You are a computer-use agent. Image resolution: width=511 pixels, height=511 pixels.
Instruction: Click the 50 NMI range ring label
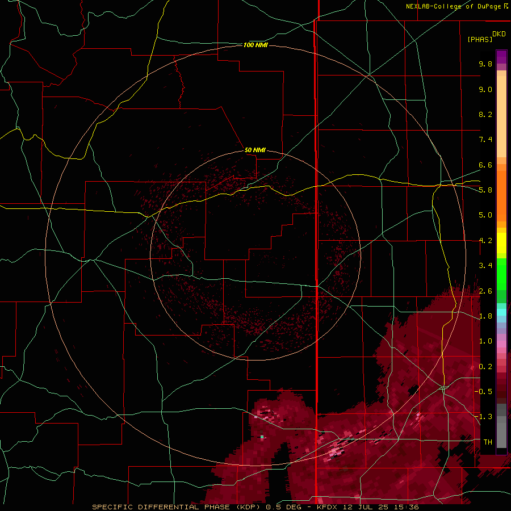[255, 150]
